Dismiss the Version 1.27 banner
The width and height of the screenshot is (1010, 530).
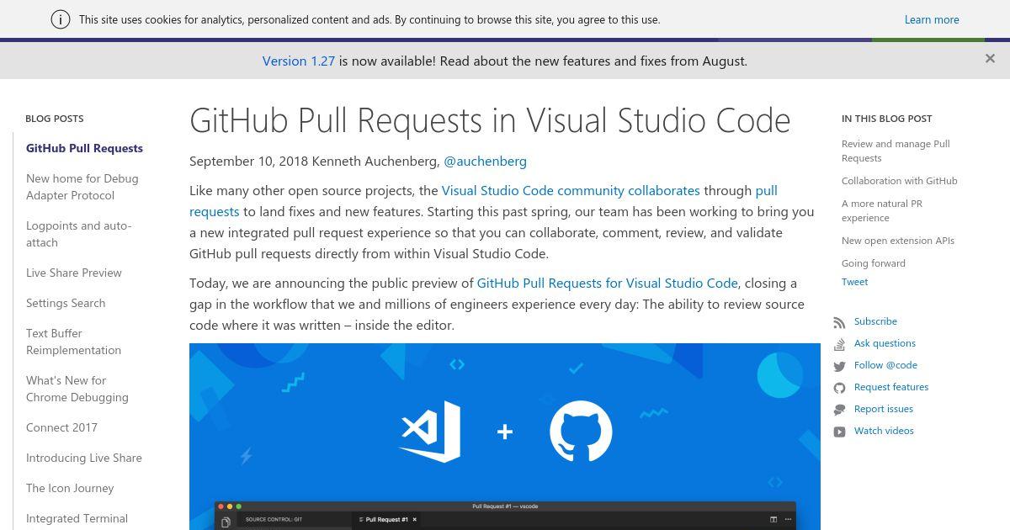click(990, 58)
